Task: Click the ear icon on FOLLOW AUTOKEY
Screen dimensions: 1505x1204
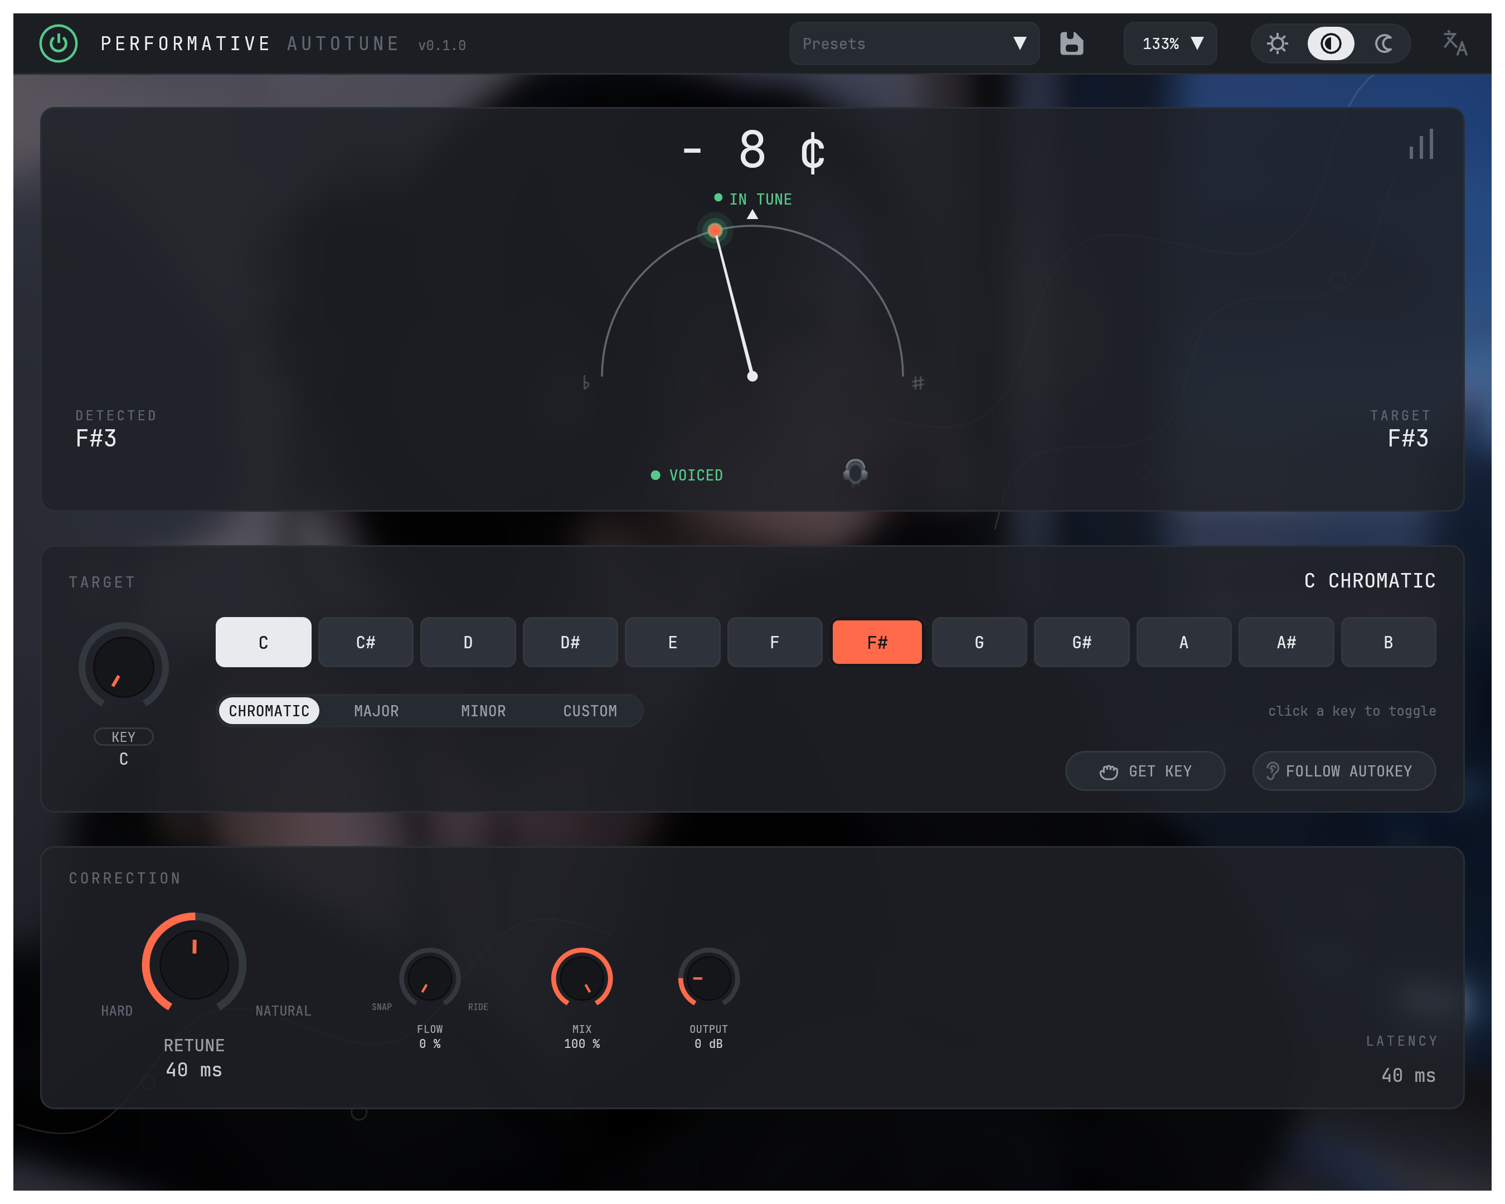Action: pos(1273,770)
